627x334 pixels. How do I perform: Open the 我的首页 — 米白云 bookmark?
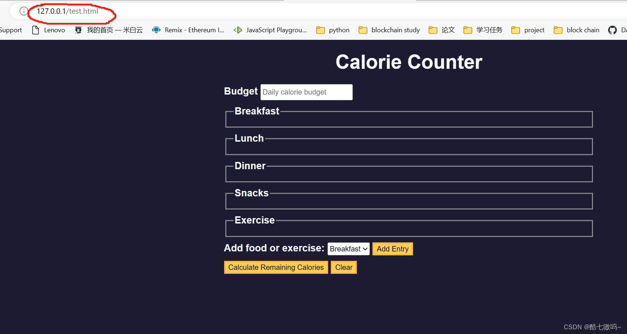tap(109, 30)
